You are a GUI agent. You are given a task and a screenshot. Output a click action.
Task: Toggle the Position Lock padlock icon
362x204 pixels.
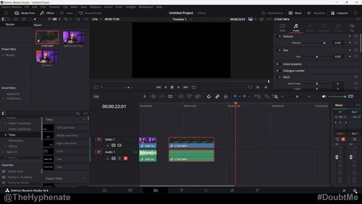tap(226, 96)
